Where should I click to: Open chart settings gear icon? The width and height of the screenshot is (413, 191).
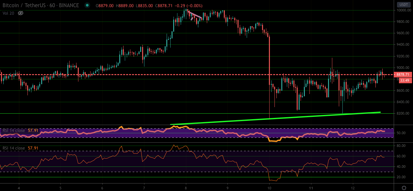click(x=404, y=188)
